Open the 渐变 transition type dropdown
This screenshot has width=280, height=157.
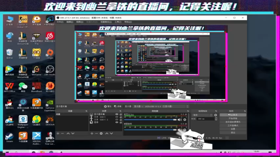pos(202,115)
